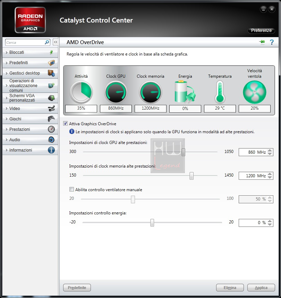Click the Video camera icon
This screenshot has width=281, height=298.
[x=51, y=109]
